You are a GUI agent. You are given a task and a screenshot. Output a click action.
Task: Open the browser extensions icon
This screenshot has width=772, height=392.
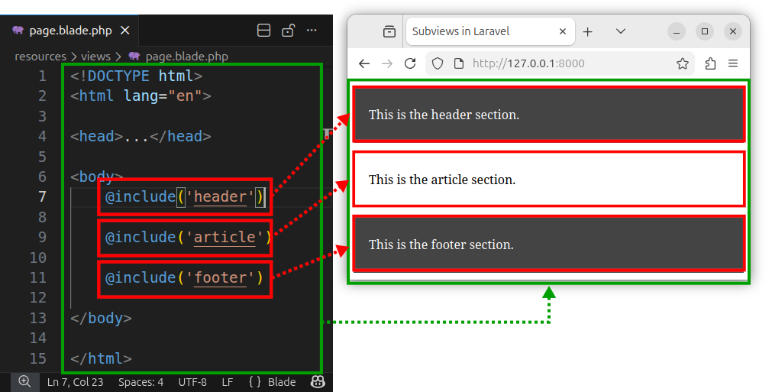point(710,63)
